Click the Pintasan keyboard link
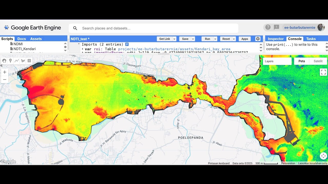This screenshot has height=184, width=328. 219,163
